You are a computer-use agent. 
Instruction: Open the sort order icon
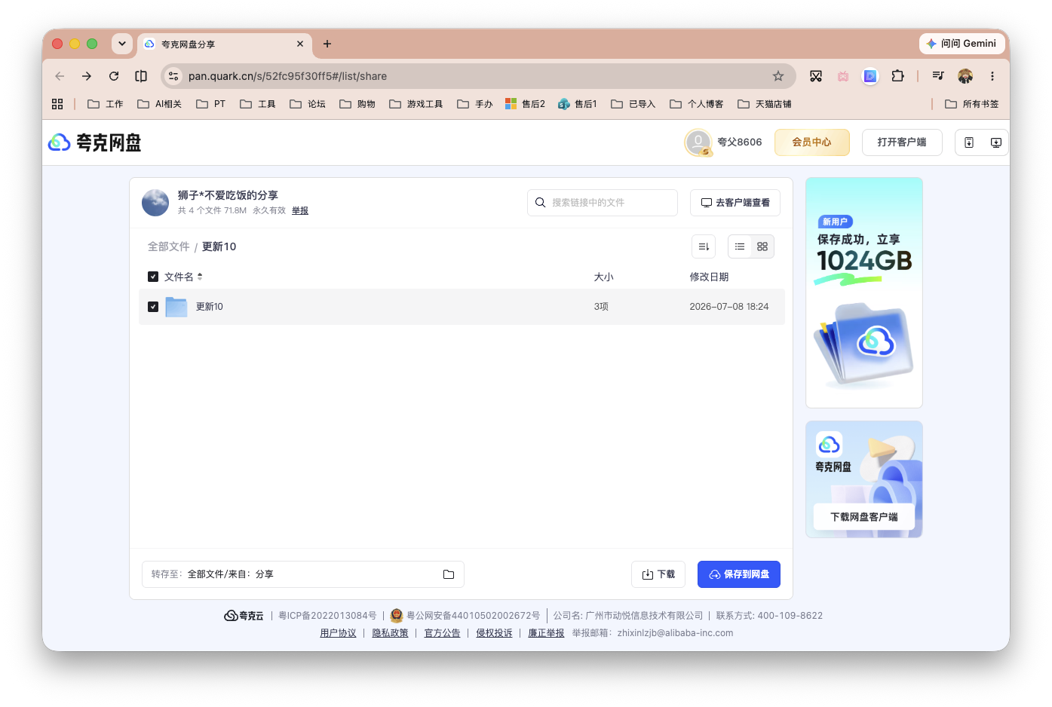704,246
